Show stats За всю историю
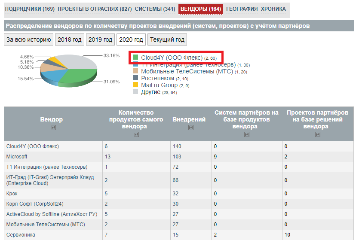 [29, 39]
